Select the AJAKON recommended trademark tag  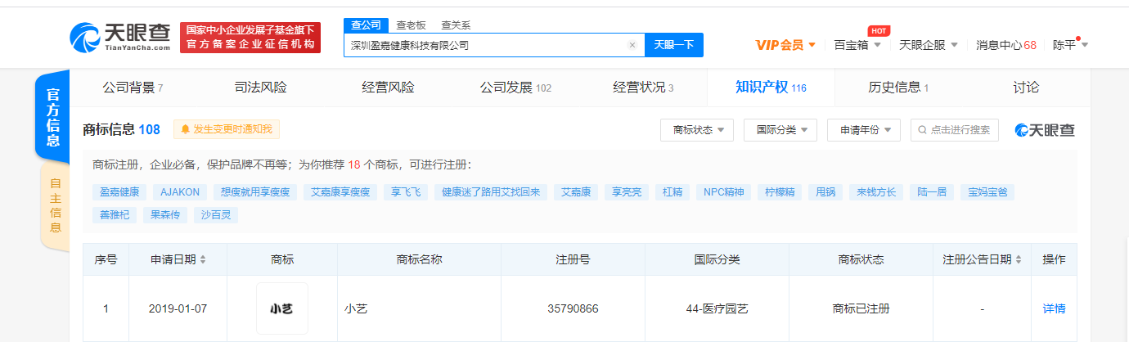tap(180, 192)
